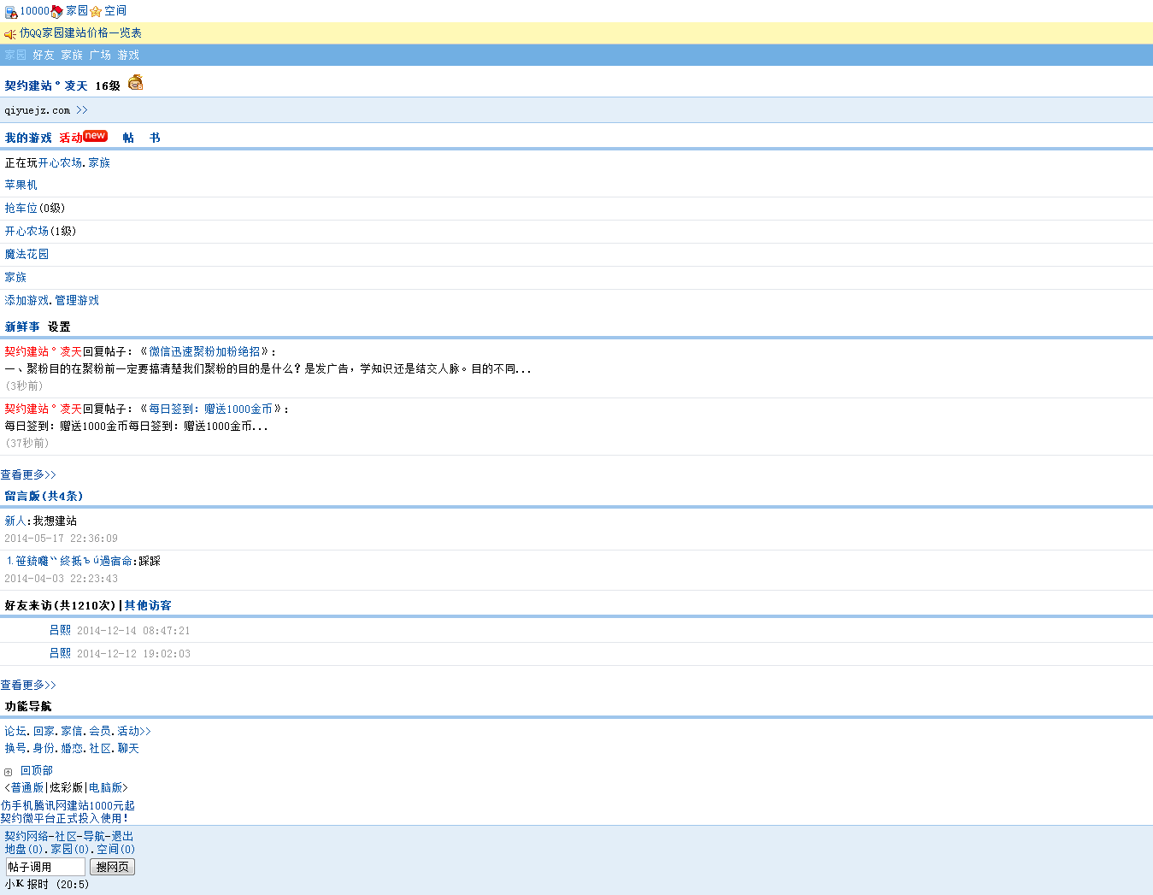Open 家族 in 正在玩 line

point(99,163)
